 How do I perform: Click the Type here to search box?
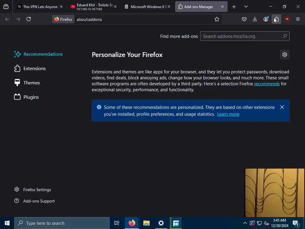point(62,223)
